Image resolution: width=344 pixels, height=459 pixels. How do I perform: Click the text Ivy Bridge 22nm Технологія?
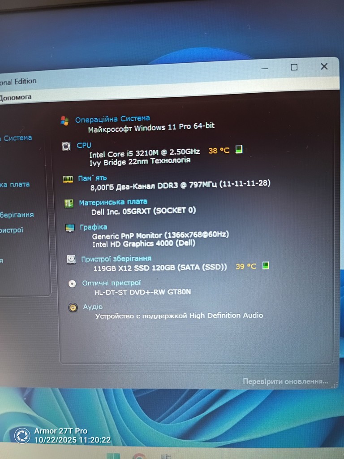pos(140,161)
